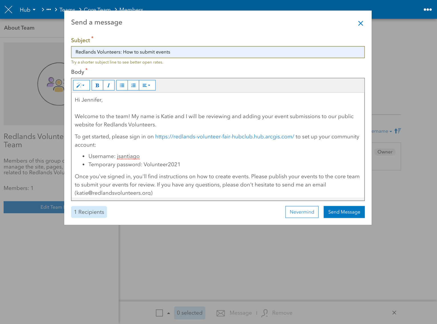
Task: Open the redlands-volunteer-fair hub link
Action: coord(224,136)
